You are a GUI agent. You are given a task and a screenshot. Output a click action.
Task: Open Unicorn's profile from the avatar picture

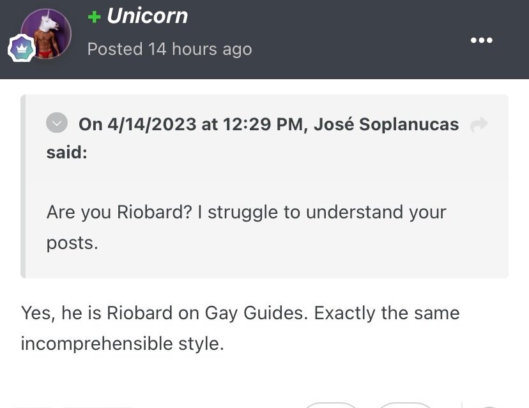[46, 34]
